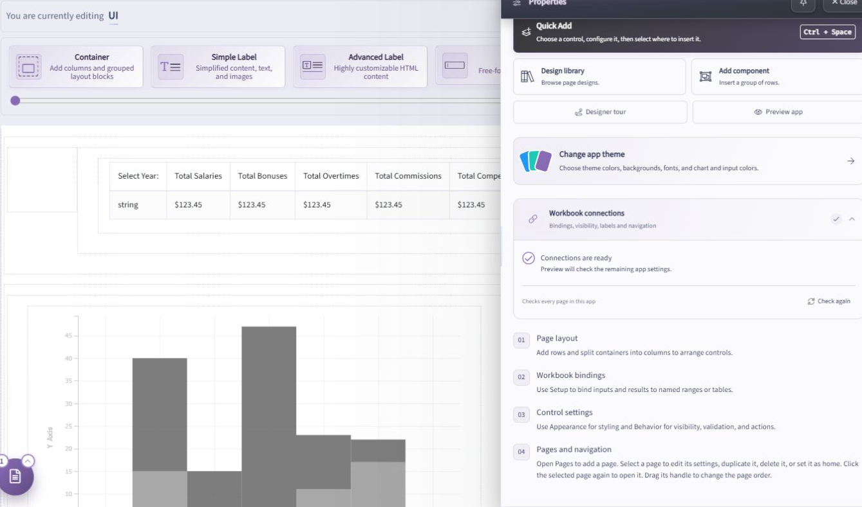The image size is (862, 507).
Task: Click the Quick Add layers icon
Action: coord(526,32)
